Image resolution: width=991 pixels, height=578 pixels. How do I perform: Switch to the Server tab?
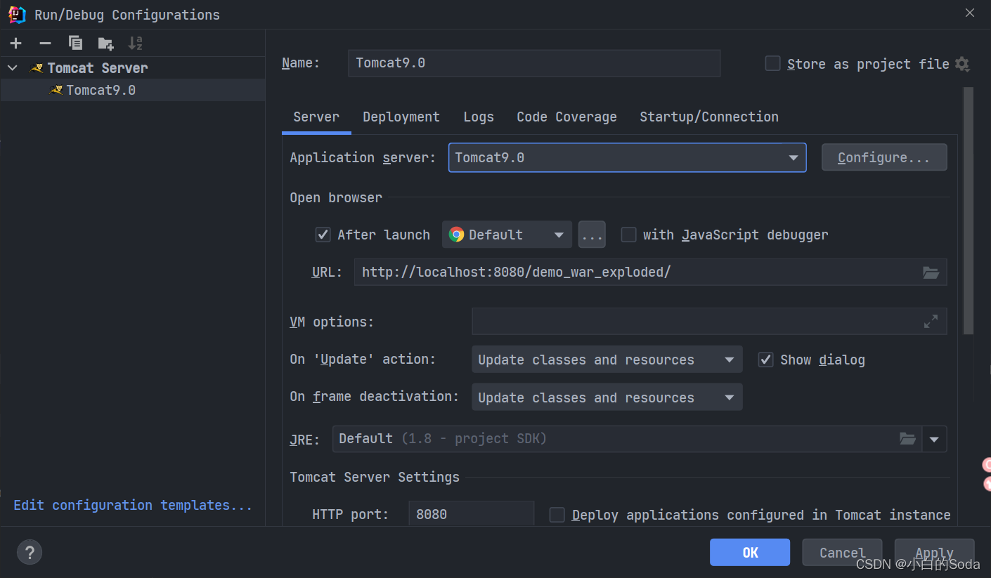click(x=316, y=117)
